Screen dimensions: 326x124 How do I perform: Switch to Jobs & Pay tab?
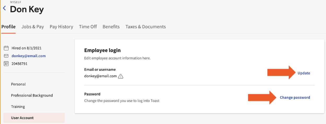[x=33, y=27]
